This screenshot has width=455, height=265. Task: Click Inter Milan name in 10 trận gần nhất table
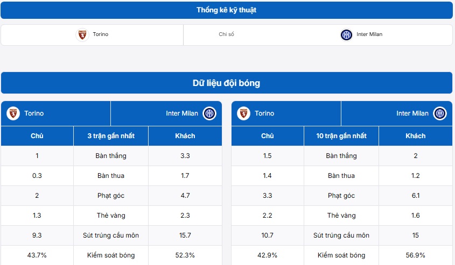click(x=412, y=113)
